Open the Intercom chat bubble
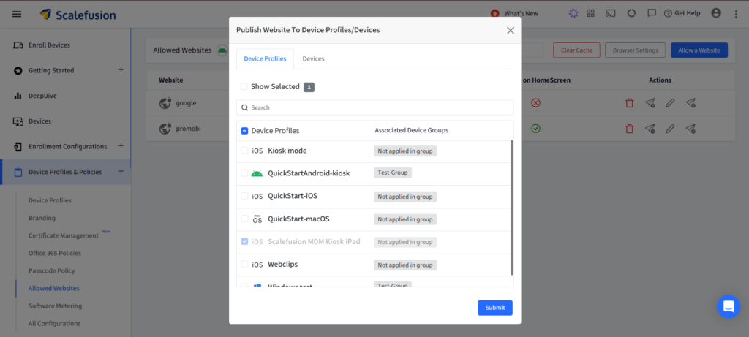Screen dimensions: 749x337 tap(729, 306)
